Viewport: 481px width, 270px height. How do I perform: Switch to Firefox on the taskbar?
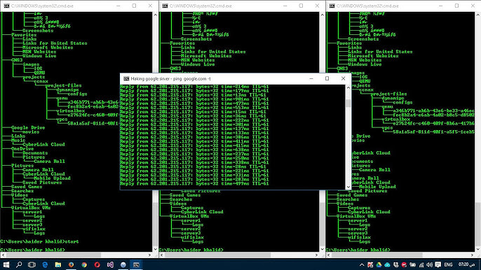72,264
